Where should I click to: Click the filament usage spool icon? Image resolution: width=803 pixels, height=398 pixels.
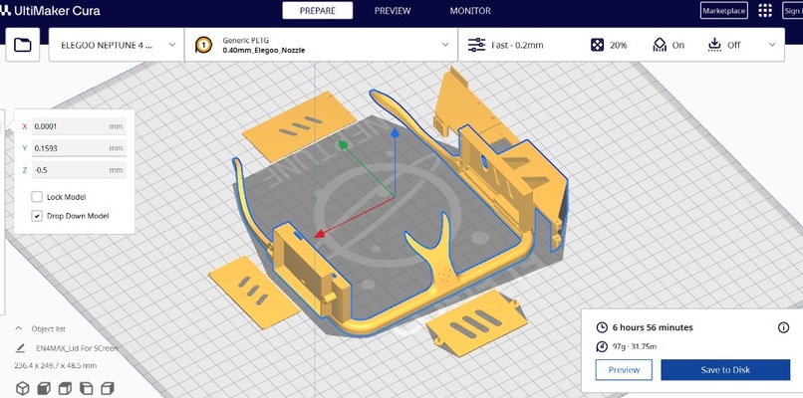click(x=602, y=347)
